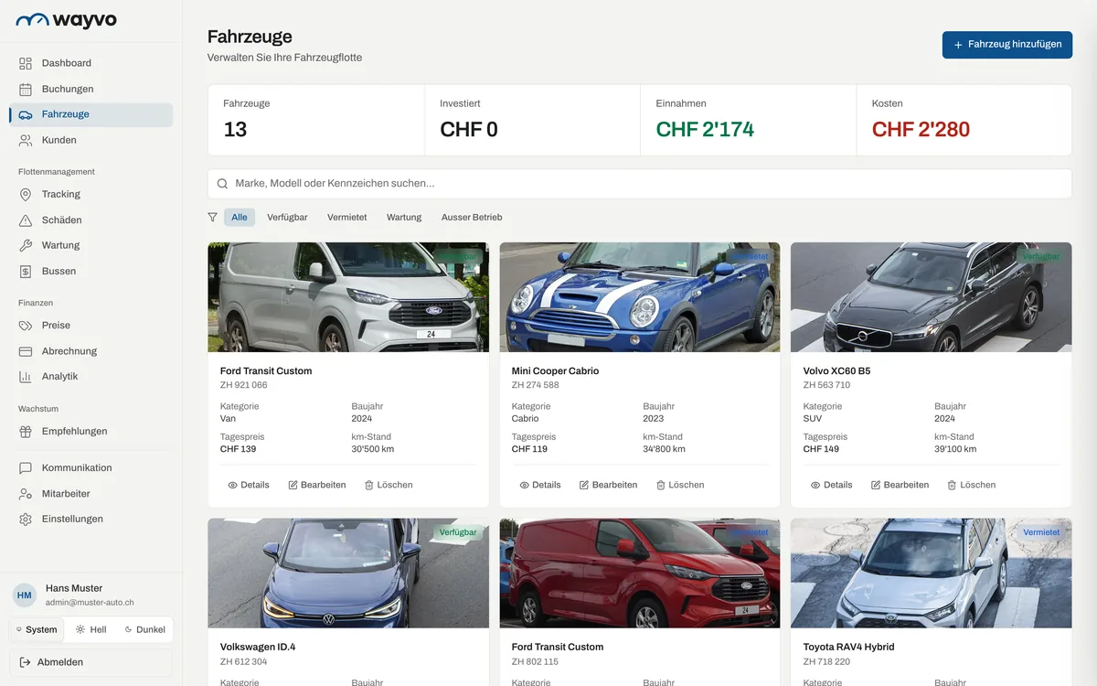Click the Details eye icon for Volvo XC60
Screen dimensions: 1097x686
(x=815, y=485)
